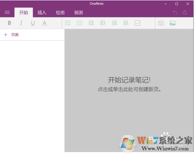Image resolution: width=195 pixels, height=154 pixels.
Task: Minimize the OneNote window
Action: click(166, 4)
